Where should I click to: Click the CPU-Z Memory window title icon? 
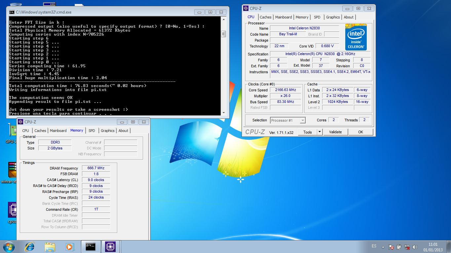pos(20,122)
